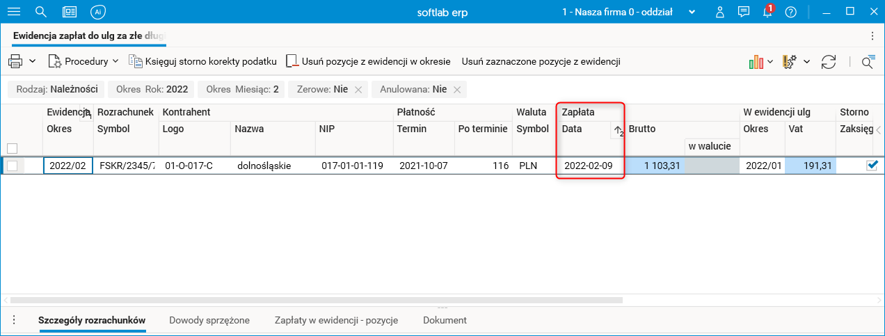
Task: Tick the checkbox in the 2022/02 row
Action: [12, 166]
